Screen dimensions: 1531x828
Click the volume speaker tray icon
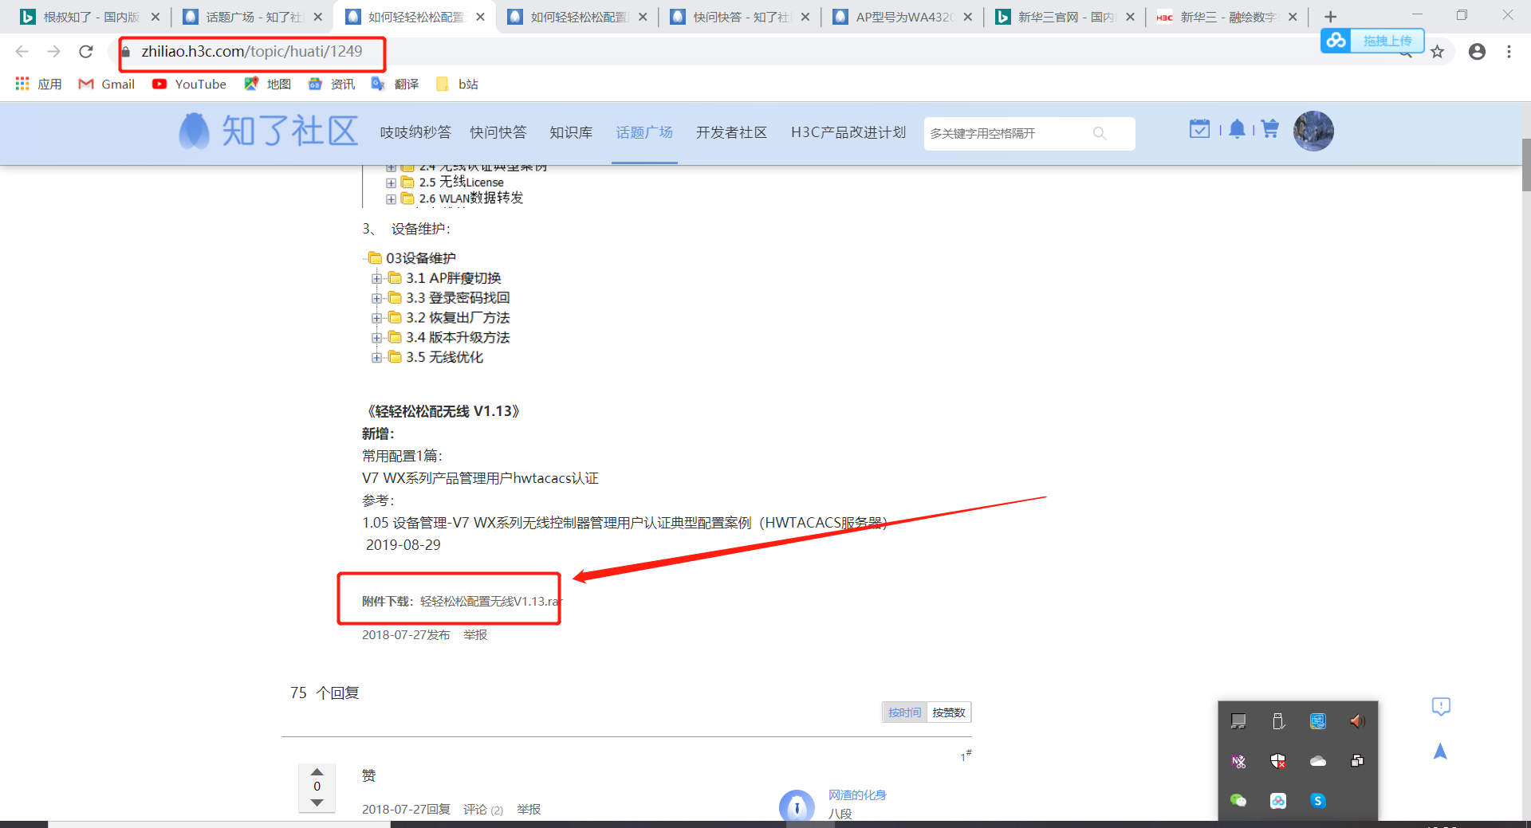(1357, 721)
